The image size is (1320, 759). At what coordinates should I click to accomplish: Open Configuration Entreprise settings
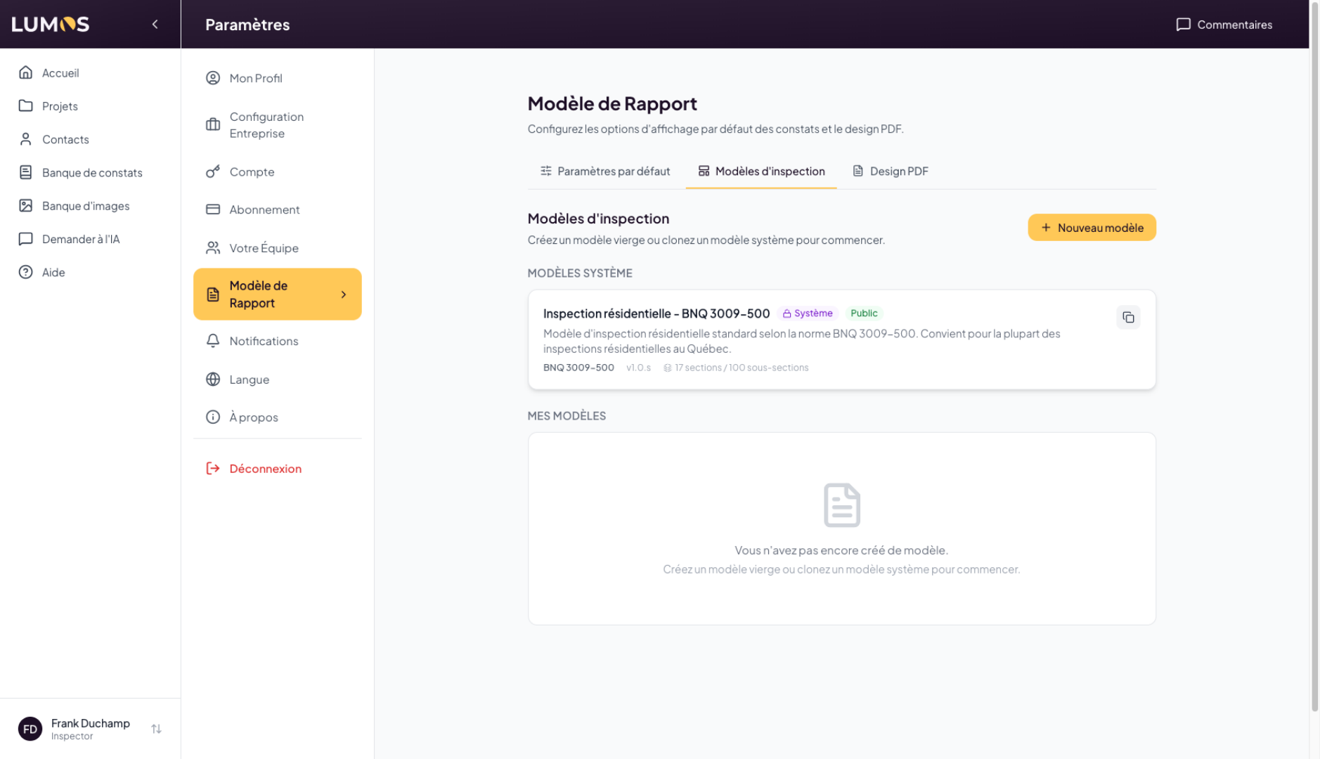[x=266, y=125]
